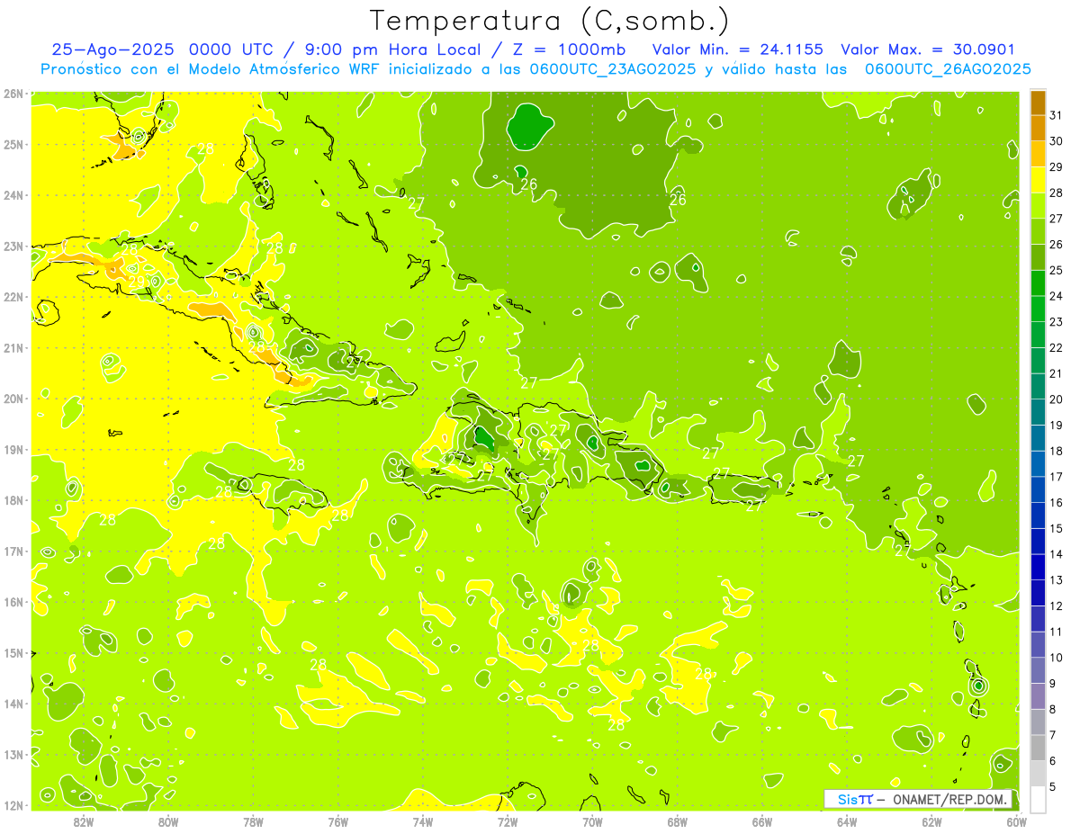Click the longitude label "78W"
1080x834 pixels.
[x=254, y=821]
